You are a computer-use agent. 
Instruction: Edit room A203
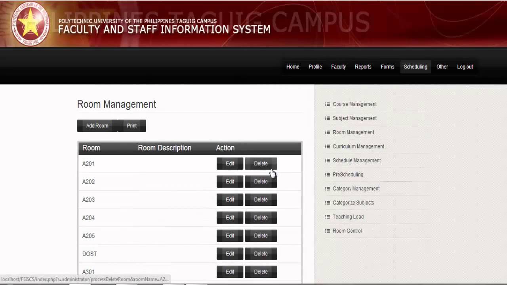(x=230, y=199)
